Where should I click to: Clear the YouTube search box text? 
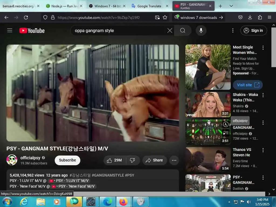coord(170,30)
